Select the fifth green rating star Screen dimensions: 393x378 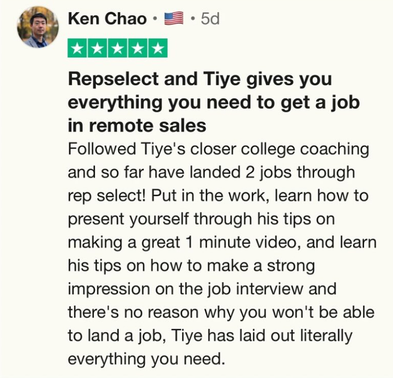tap(158, 48)
